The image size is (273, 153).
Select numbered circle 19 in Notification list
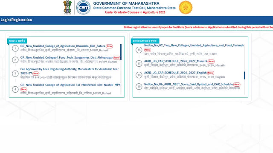[139, 86]
